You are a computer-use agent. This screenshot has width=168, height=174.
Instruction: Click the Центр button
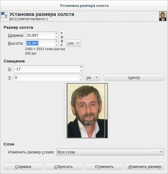(134, 78)
